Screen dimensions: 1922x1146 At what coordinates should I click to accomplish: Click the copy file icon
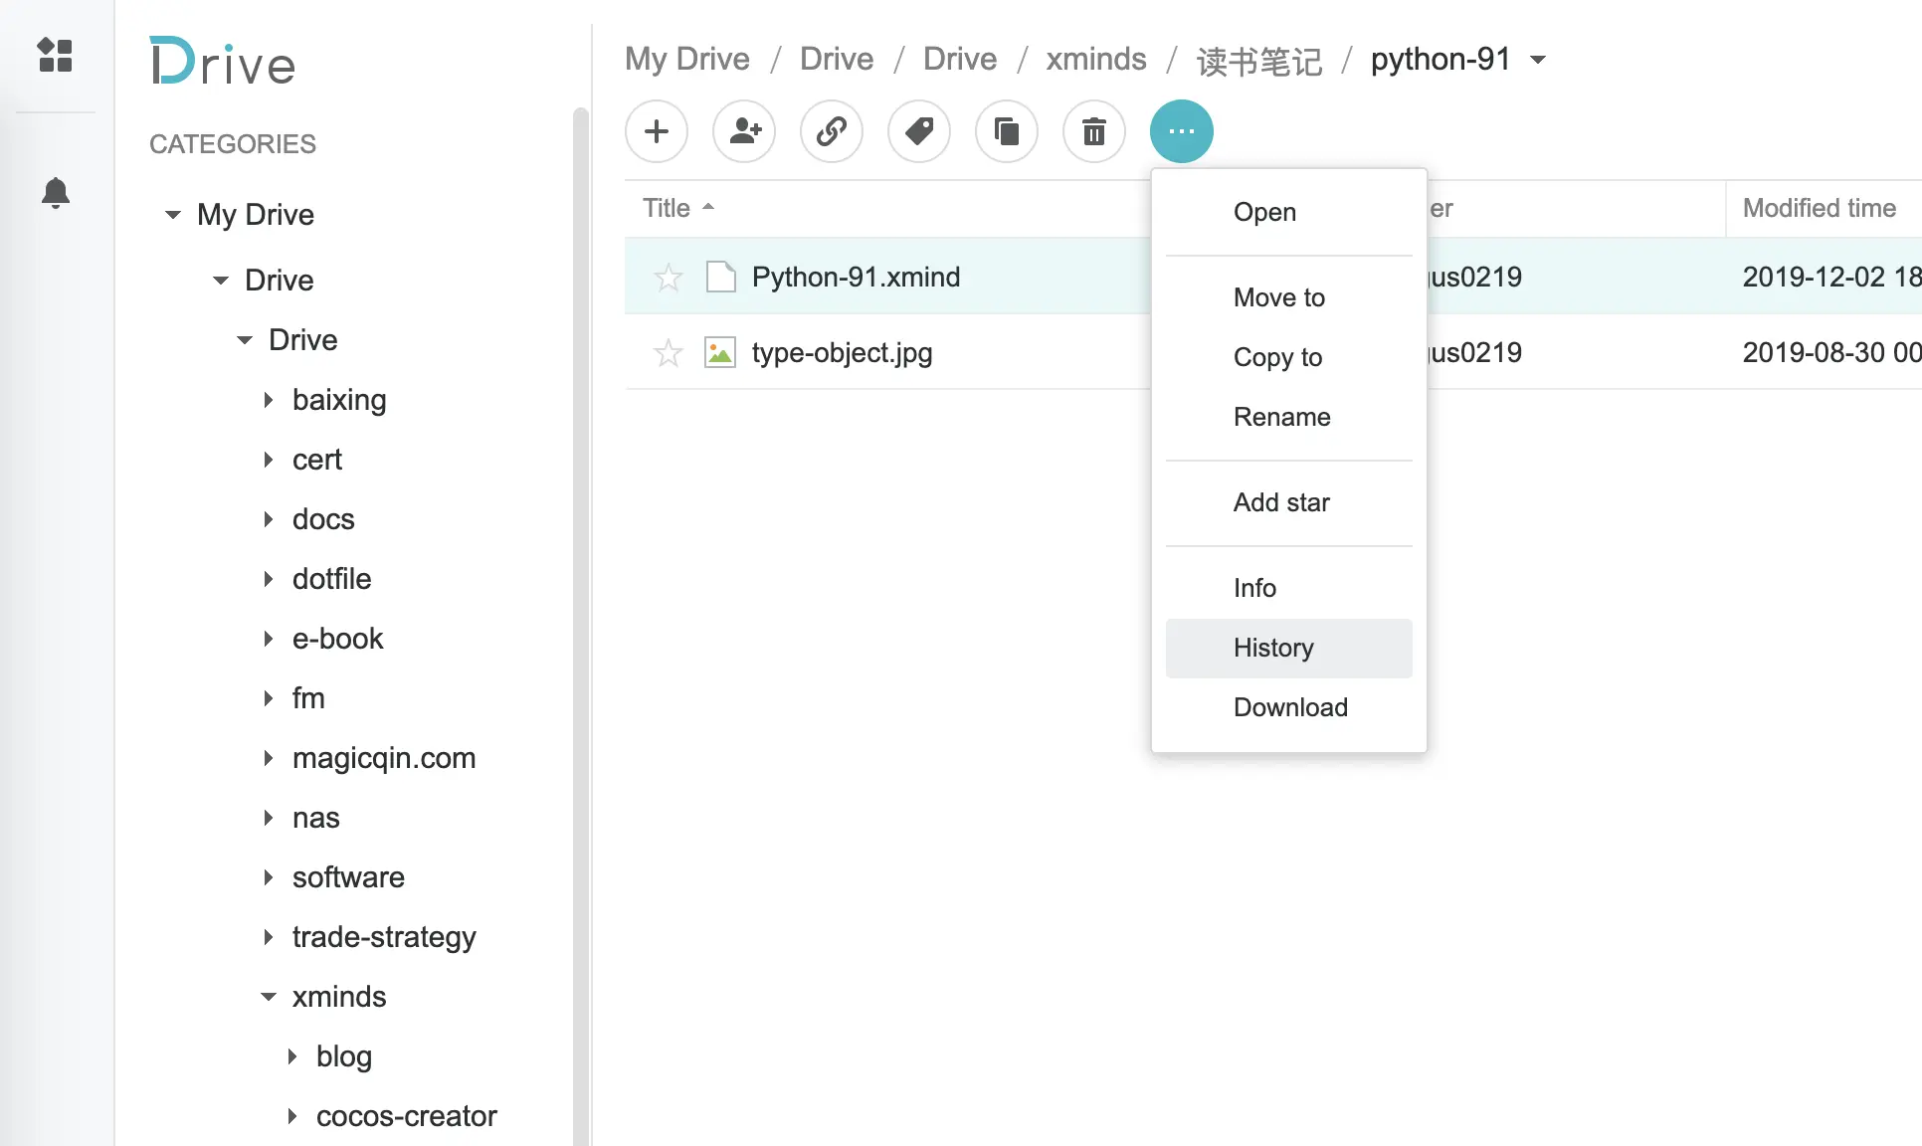[x=1006, y=131]
